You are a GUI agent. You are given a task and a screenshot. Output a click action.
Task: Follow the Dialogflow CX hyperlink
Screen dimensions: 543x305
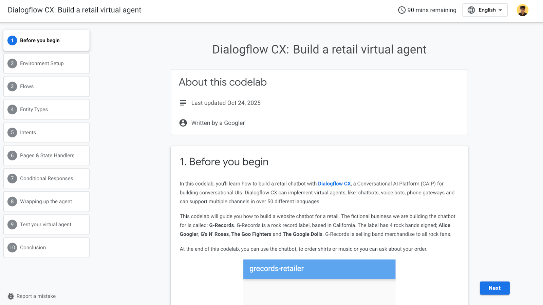[334, 184]
